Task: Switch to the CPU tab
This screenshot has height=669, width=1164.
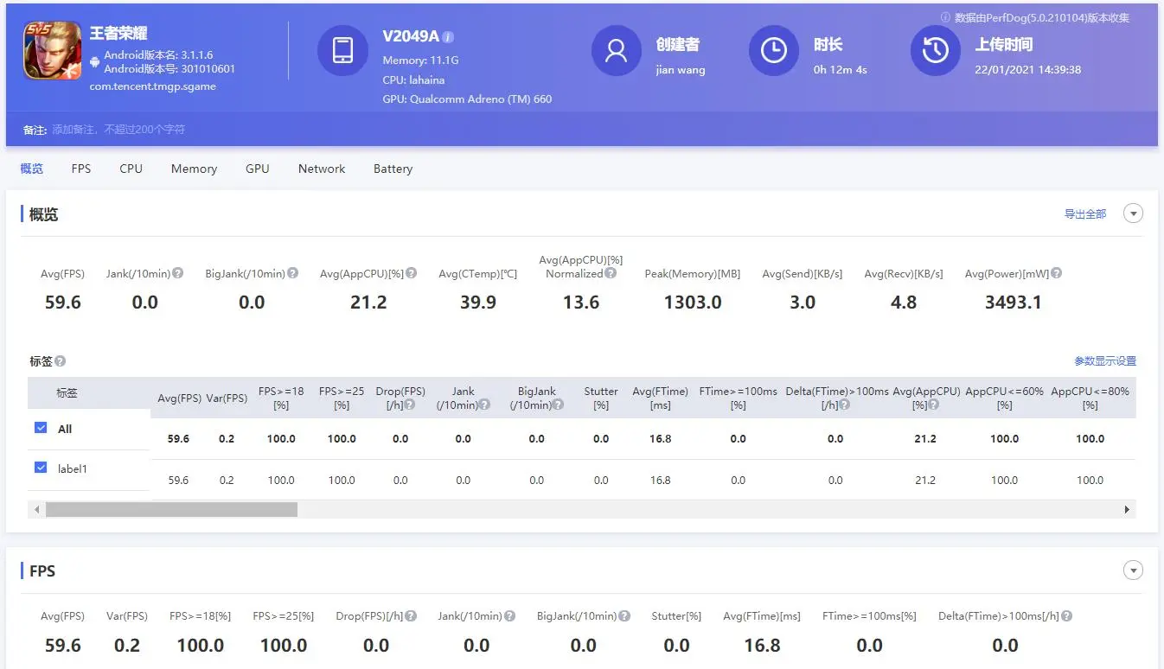Action: (131, 169)
